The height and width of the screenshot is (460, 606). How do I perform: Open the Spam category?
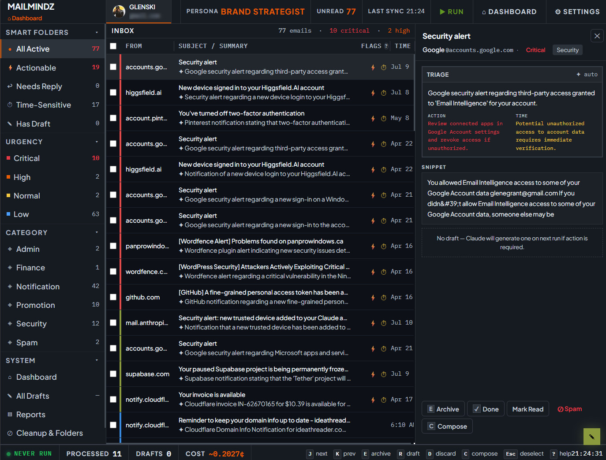pyautogui.click(x=52, y=343)
